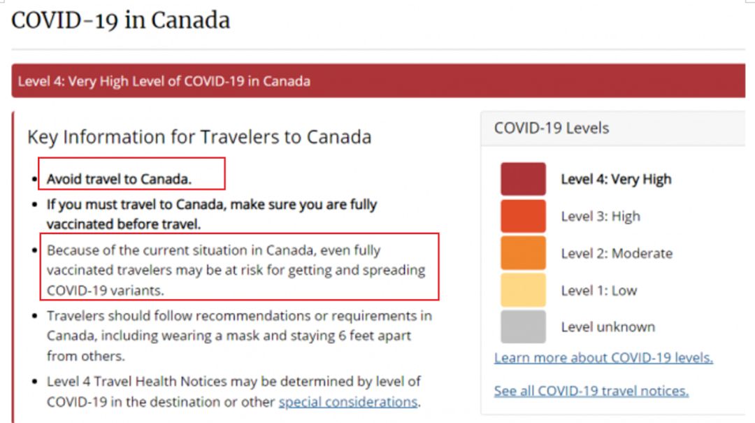The image size is (755, 423).
Task: Open Learn more about COVID-19 levels link
Action: point(603,357)
